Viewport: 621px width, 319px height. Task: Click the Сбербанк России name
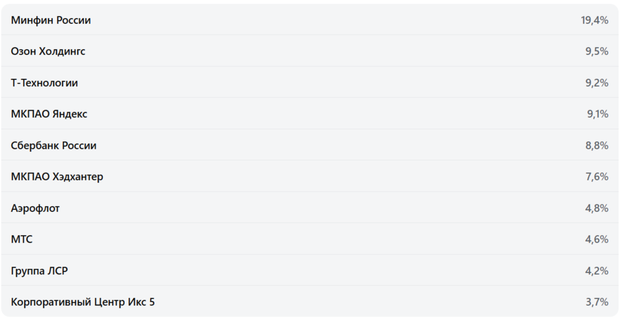point(54,146)
